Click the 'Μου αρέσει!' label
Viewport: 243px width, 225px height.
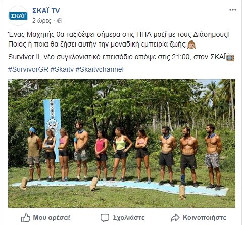52,217
